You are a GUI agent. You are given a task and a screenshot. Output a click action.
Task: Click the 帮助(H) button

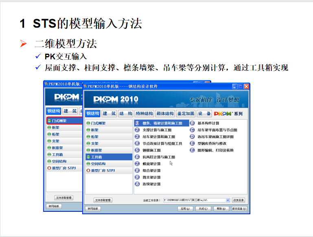coord(221,209)
